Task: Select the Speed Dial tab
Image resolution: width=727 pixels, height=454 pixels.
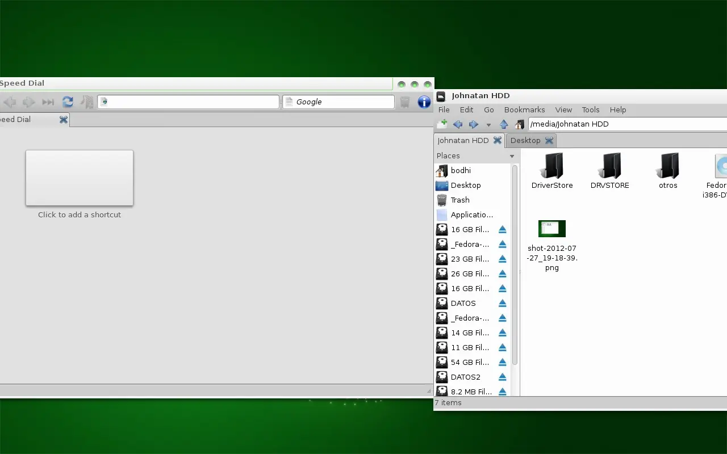Action: click(x=34, y=120)
